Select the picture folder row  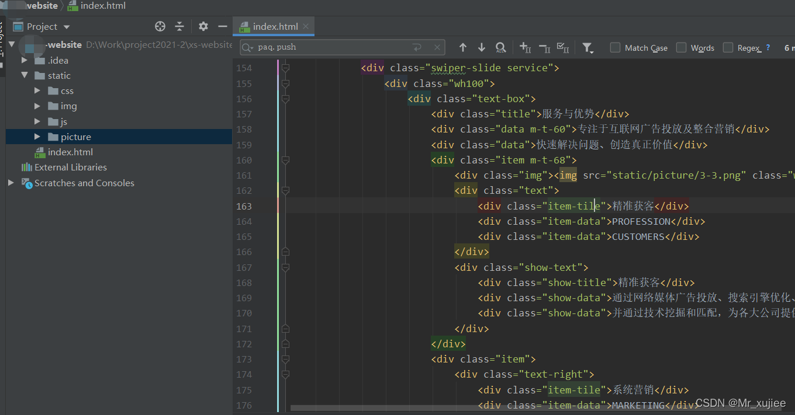[x=119, y=137]
